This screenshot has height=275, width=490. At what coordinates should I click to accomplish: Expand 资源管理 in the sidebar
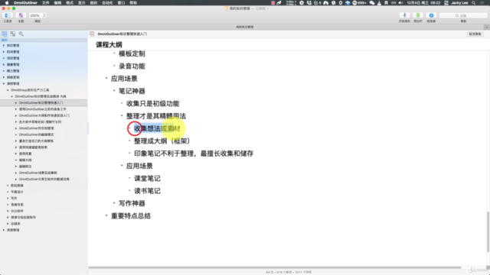tap(4, 230)
